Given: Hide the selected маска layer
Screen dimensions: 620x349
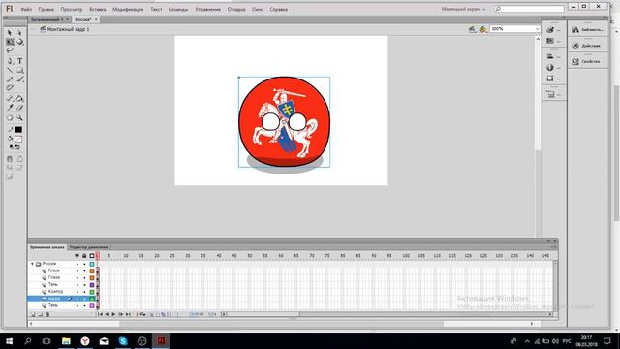Looking at the screenshot, I should pos(77,299).
